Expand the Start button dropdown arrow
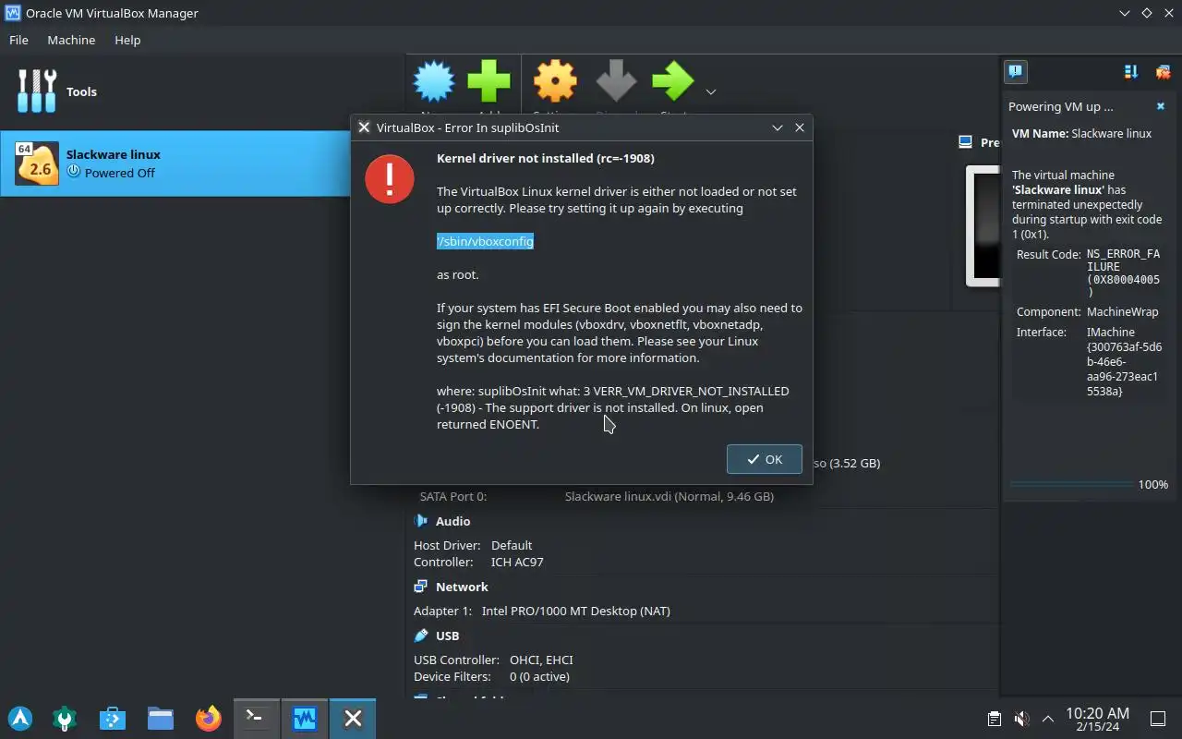Viewport: 1182px width, 739px height. point(711,91)
